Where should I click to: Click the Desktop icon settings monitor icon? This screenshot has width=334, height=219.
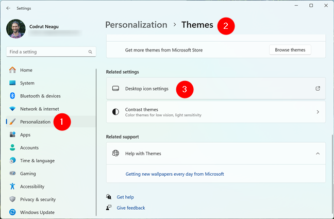(x=115, y=89)
